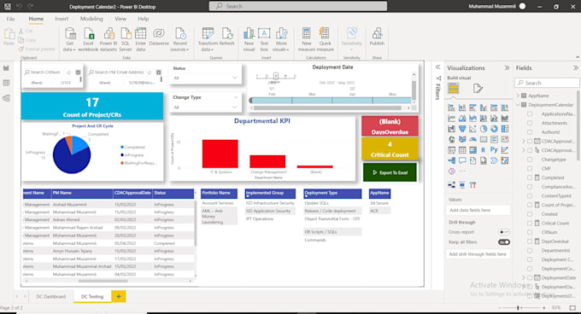Screen dimensions: 581x314
Task: Click the Get more visuals ellipsis
Action: point(462,172)
